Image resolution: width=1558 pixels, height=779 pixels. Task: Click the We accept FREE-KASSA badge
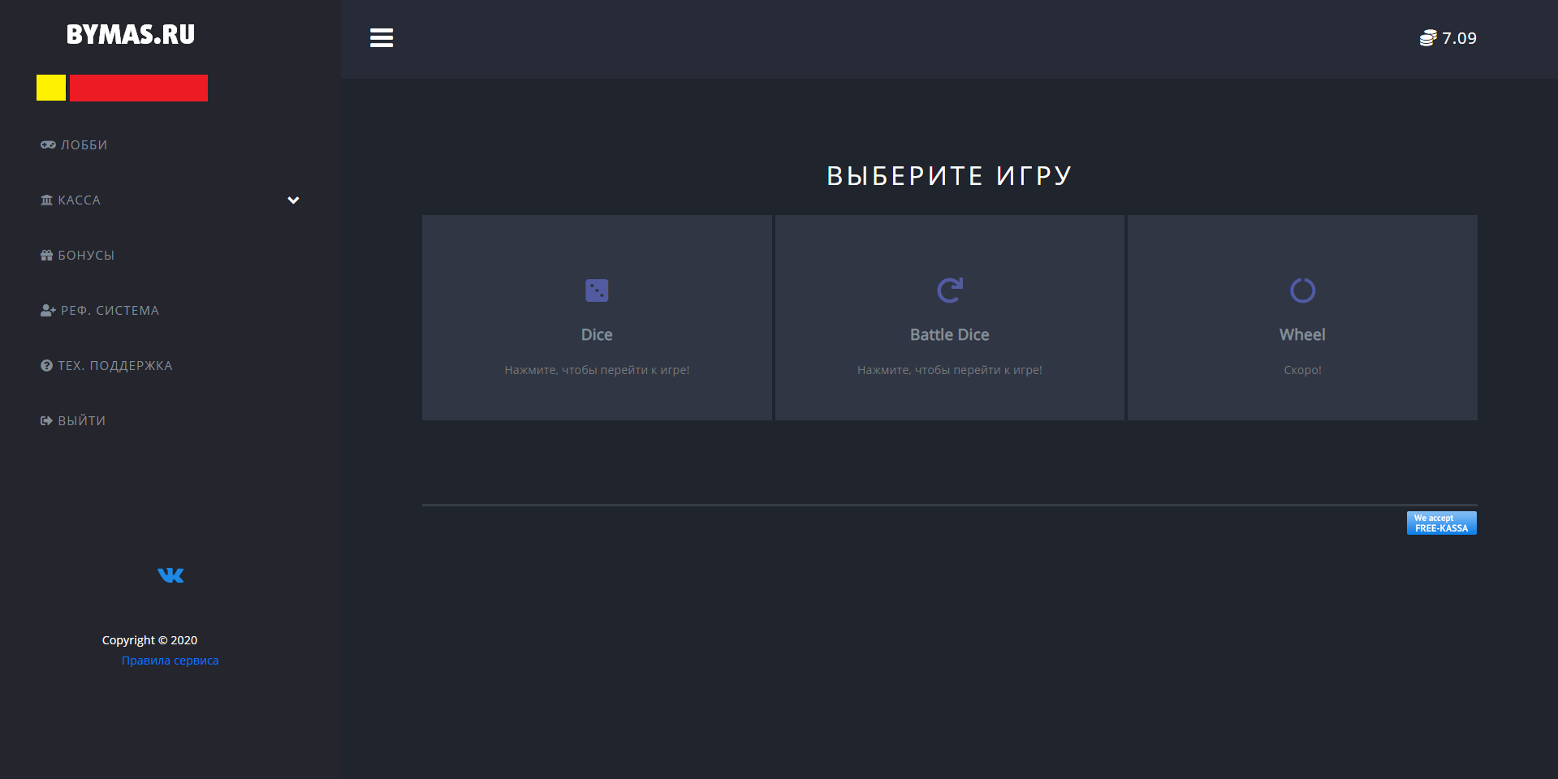pyautogui.click(x=1441, y=523)
